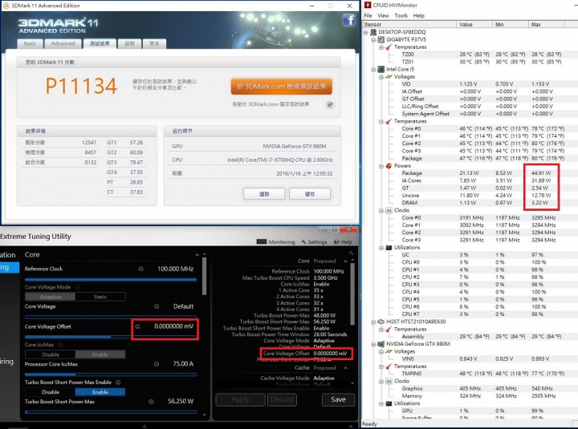Open the Advanced tab in 3DMark 11

(63, 43)
